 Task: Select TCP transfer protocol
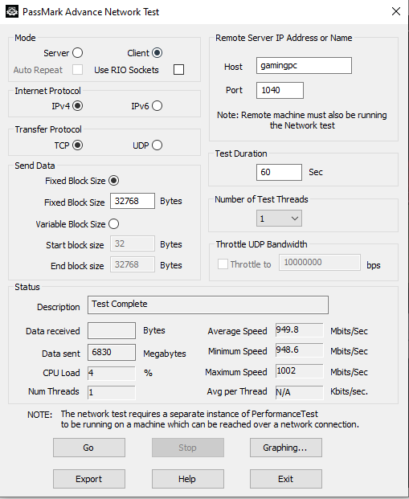(x=77, y=145)
